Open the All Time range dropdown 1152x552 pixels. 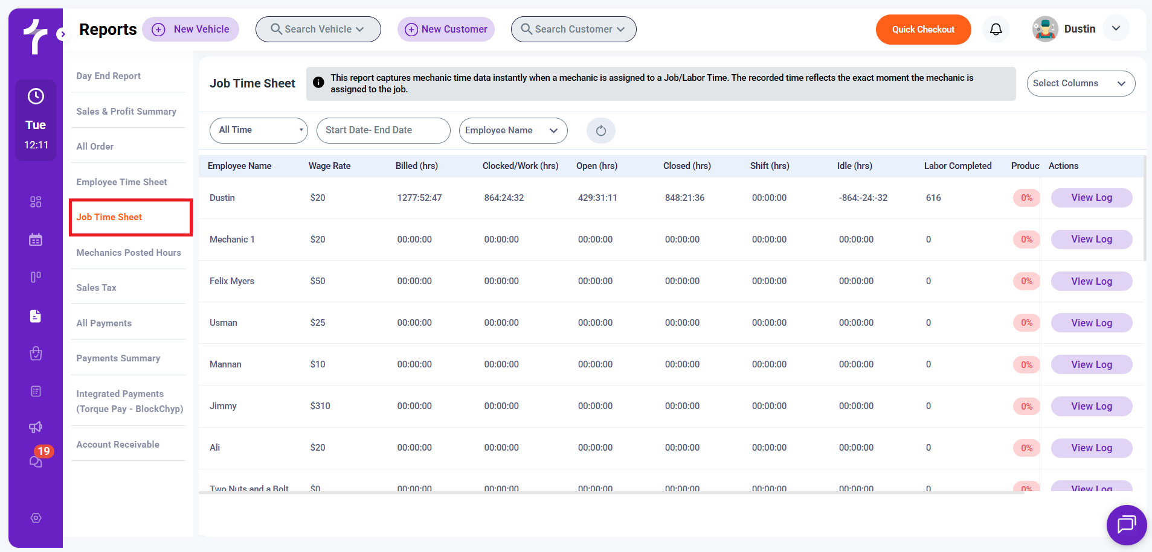point(259,130)
